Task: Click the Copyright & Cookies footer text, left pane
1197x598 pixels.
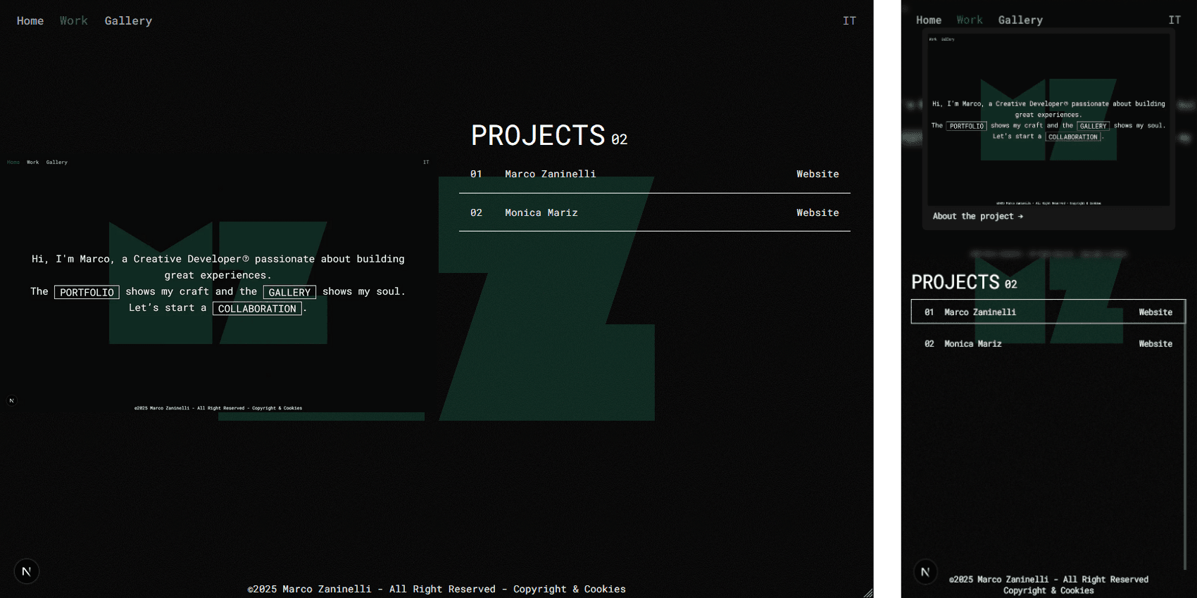Action: tap(569, 589)
